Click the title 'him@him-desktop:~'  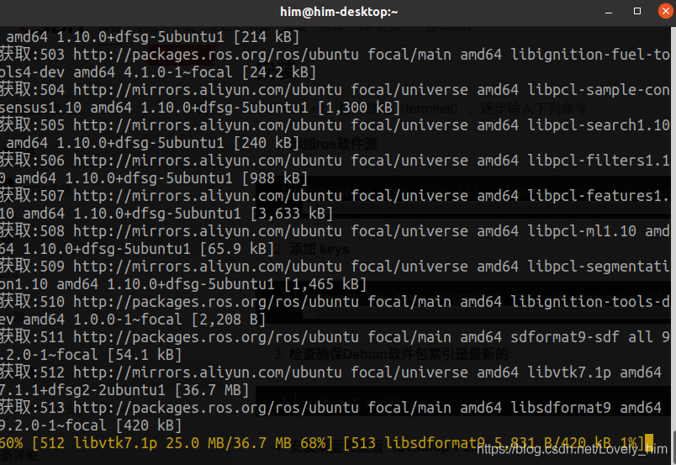tap(339, 12)
